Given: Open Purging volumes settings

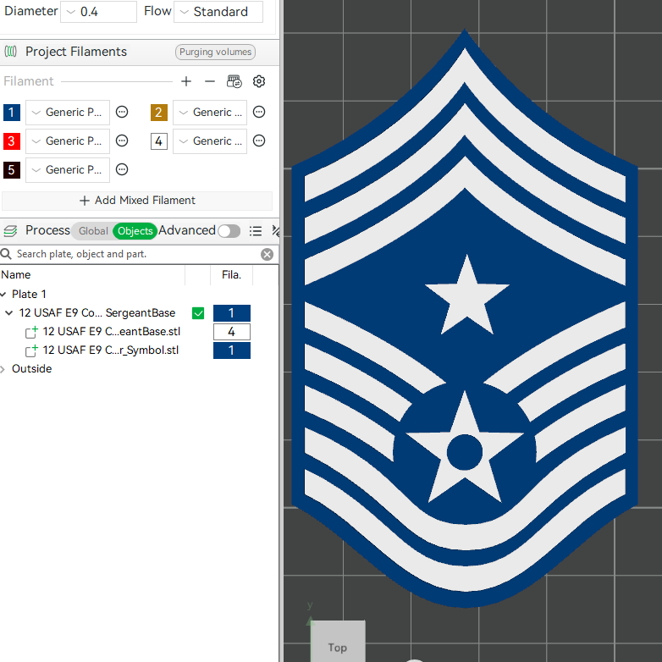Looking at the screenshot, I should point(215,52).
